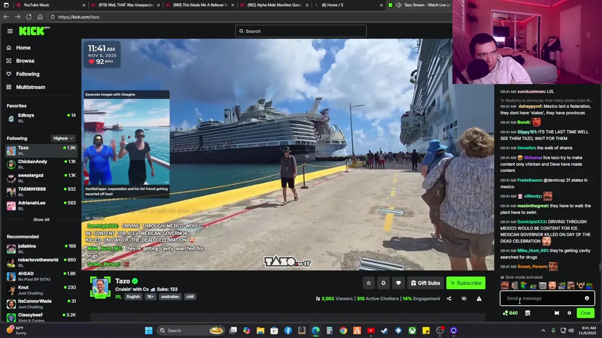The image size is (602, 338).
Task: Open channel points shop icon
Action: (528, 313)
